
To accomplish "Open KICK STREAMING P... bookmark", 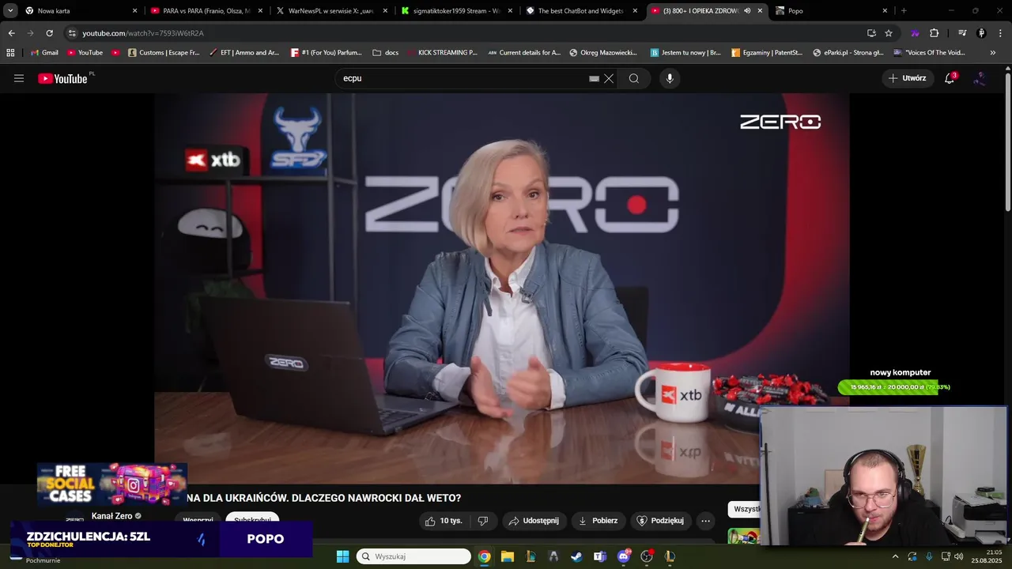I will 442,52.
